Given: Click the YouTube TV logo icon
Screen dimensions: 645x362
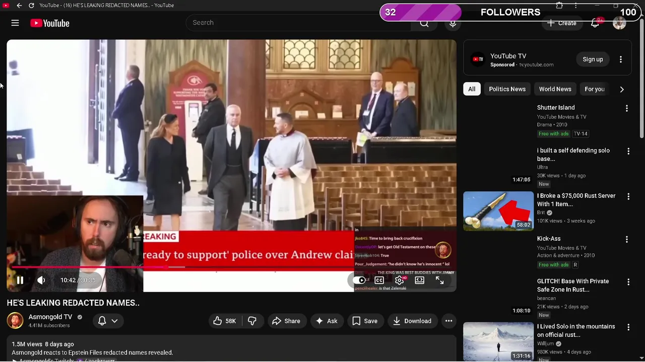Looking at the screenshot, I should 478,59.
